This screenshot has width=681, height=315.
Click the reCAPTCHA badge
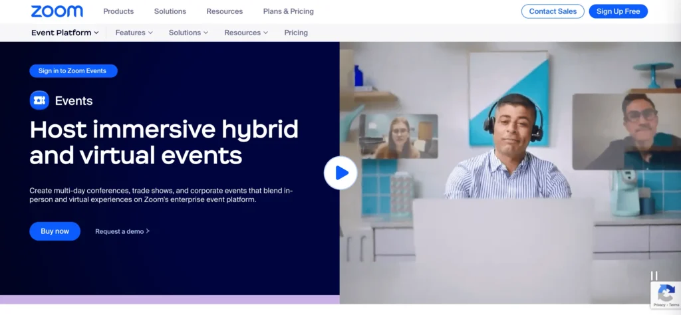pyautogui.click(x=666, y=295)
